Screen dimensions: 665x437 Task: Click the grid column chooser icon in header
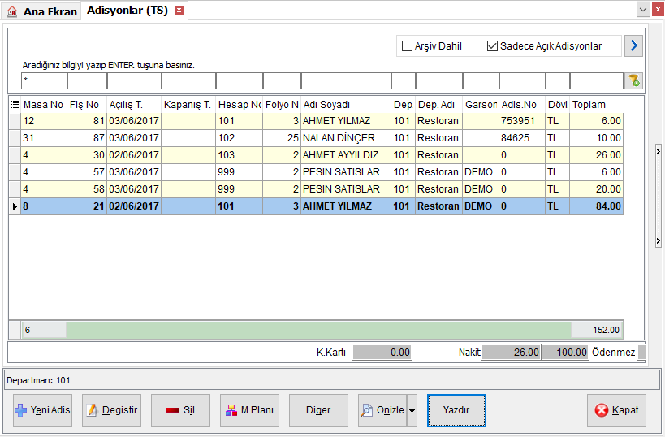click(15, 104)
